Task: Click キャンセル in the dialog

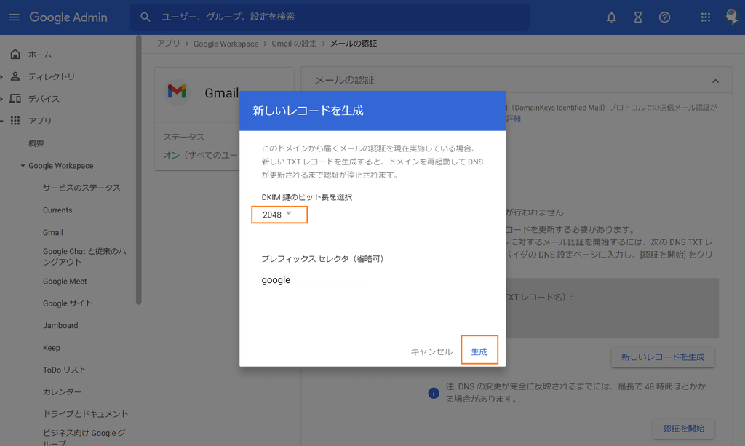Action: (x=431, y=351)
